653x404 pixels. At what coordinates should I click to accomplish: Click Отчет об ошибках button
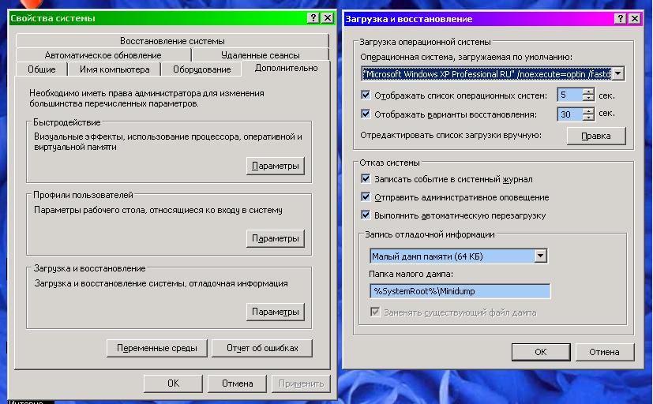[x=263, y=348]
